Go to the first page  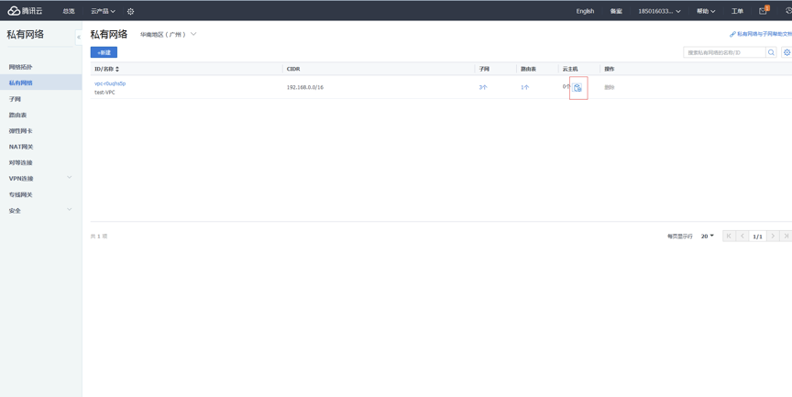click(729, 236)
